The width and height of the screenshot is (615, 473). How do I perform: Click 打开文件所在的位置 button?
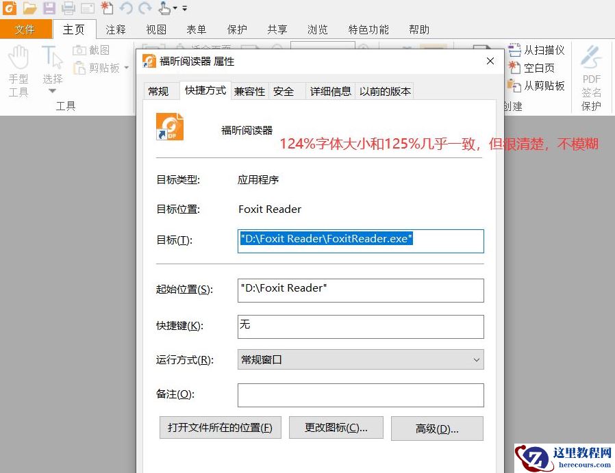[220, 427]
